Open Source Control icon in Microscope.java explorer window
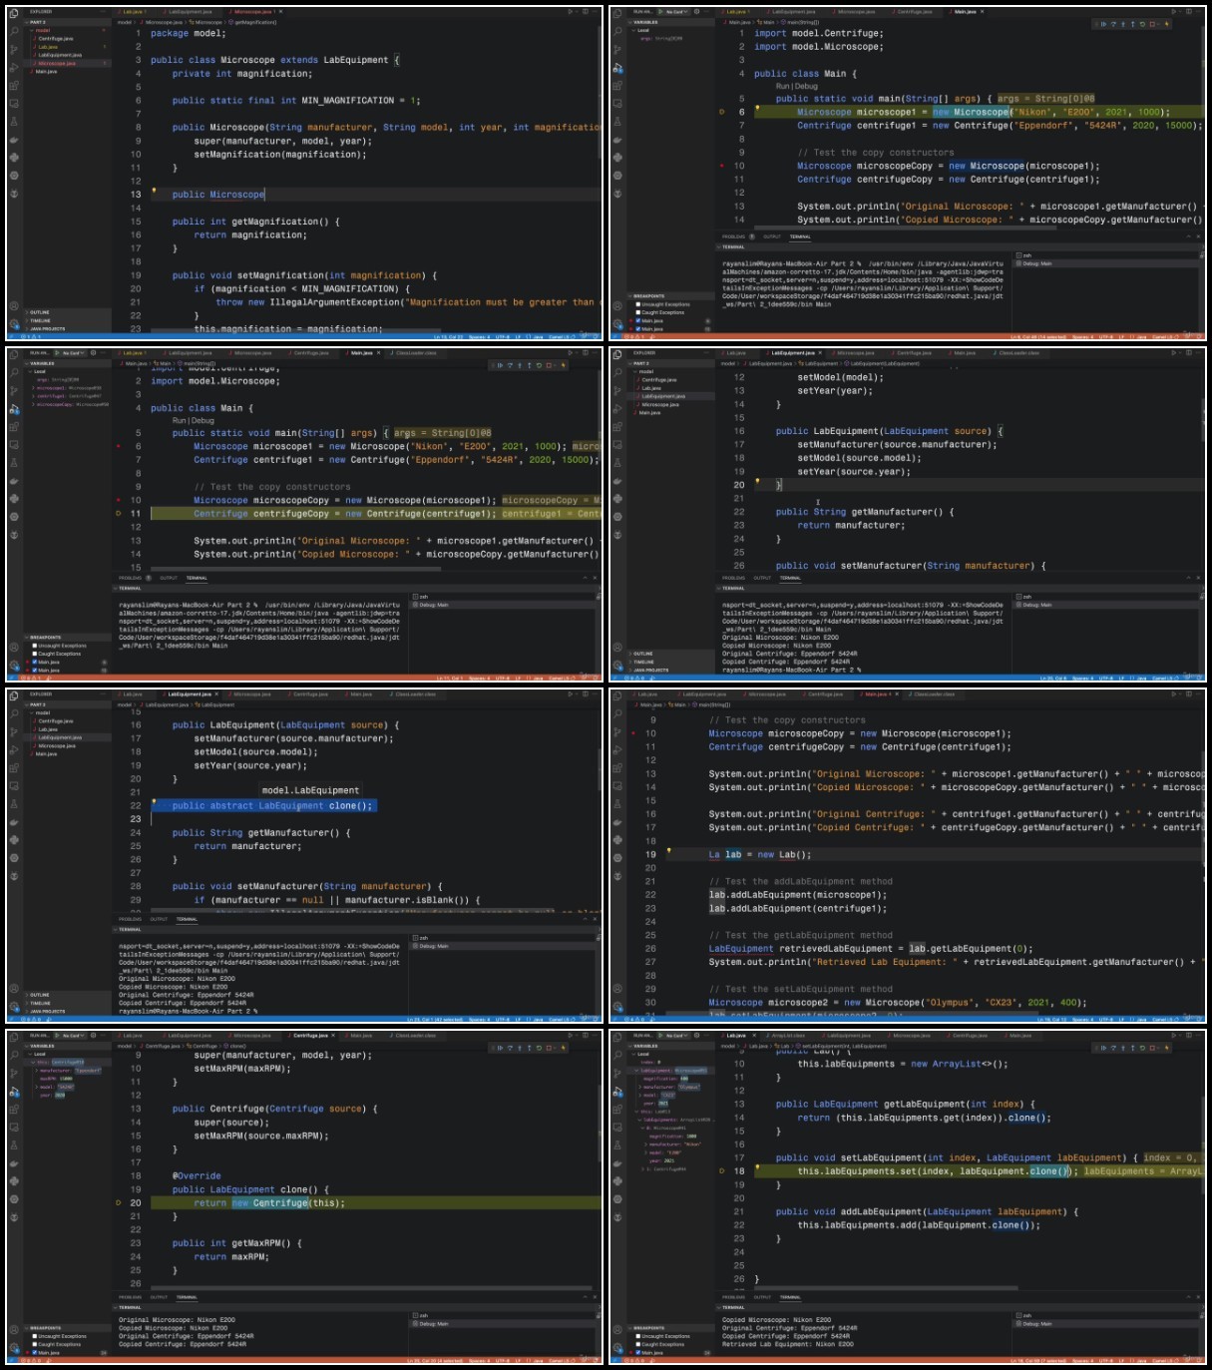The image size is (1212, 1370). click(14, 50)
